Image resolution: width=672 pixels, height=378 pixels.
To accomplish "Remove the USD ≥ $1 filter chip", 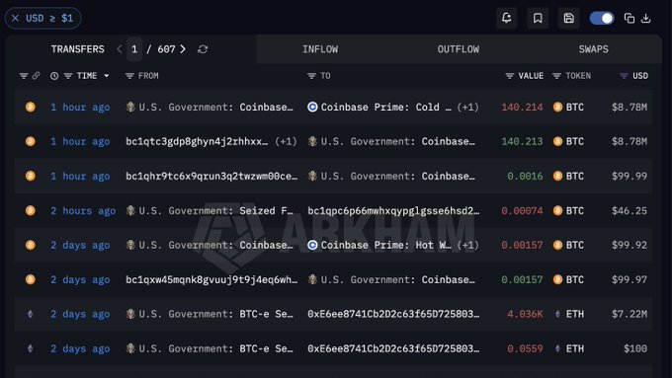I will coord(16,18).
